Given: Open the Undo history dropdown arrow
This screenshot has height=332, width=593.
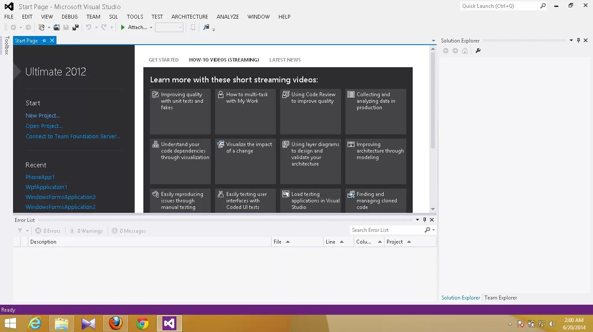Looking at the screenshot, I should pos(96,27).
